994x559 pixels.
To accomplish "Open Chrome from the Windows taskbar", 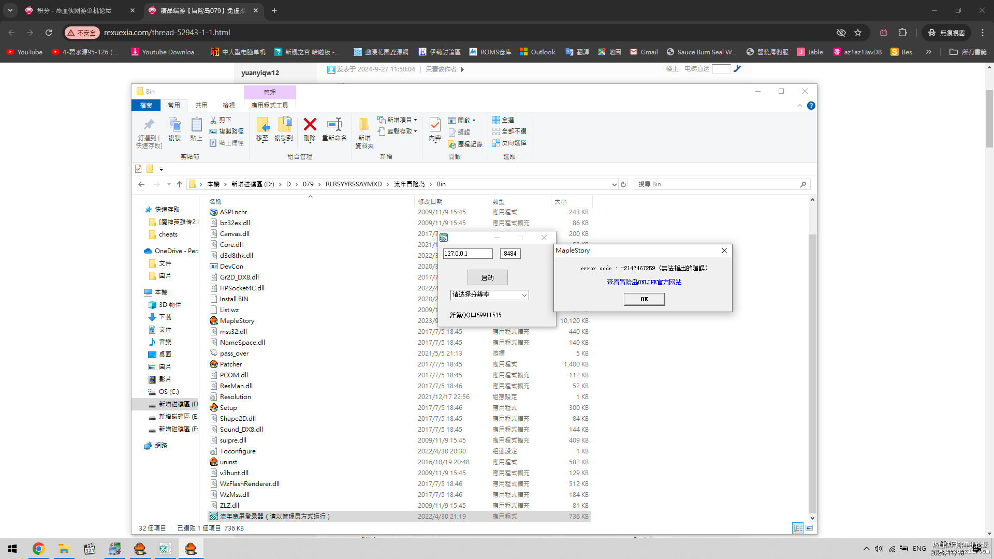I will click(38, 549).
